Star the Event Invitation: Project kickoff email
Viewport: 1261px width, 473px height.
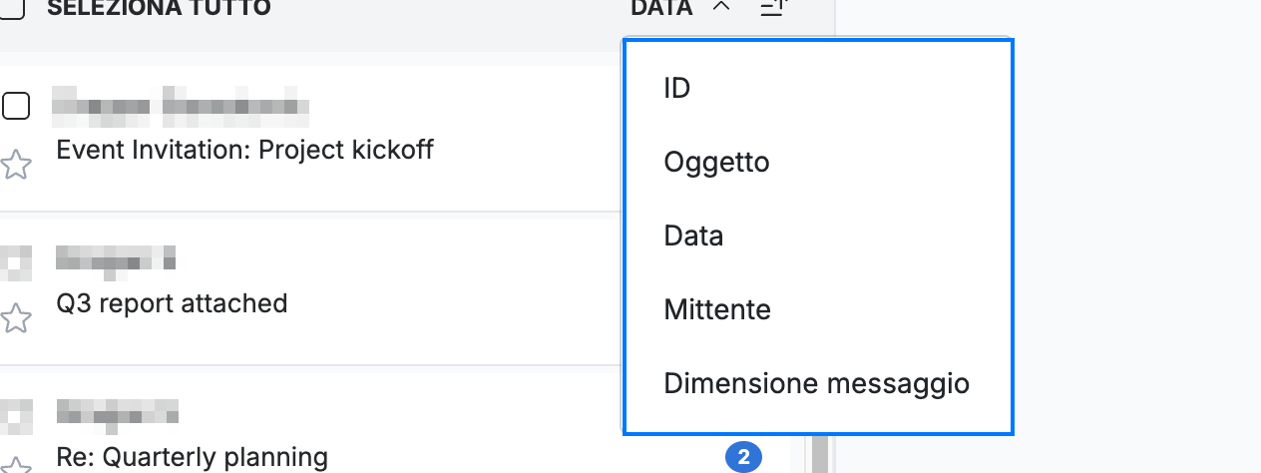(x=14, y=165)
